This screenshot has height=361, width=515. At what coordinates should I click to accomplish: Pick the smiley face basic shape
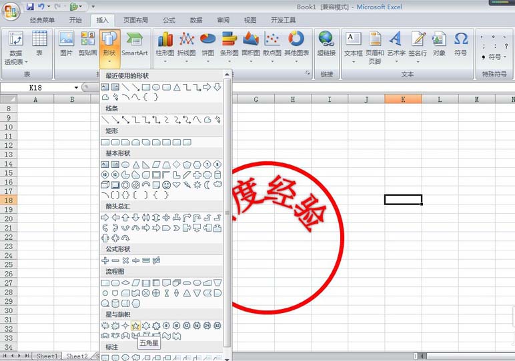coord(167,185)
